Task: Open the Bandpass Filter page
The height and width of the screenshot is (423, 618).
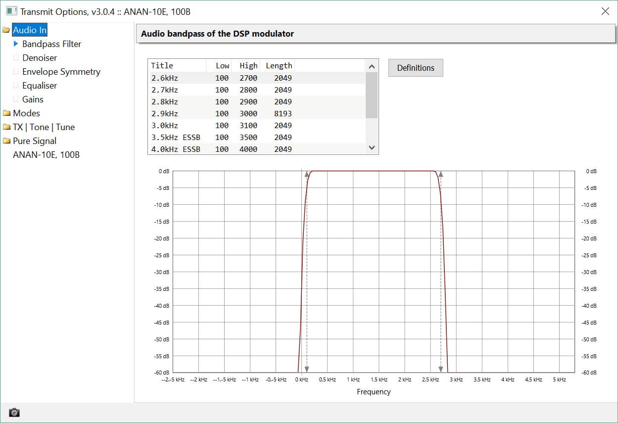Action: tap(51, 44)
